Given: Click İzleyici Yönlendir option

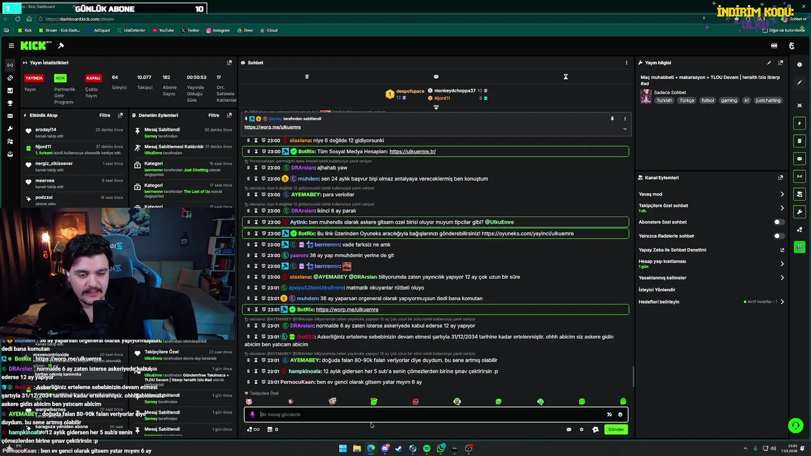Looking at the screenshot, I should [657, 290].
